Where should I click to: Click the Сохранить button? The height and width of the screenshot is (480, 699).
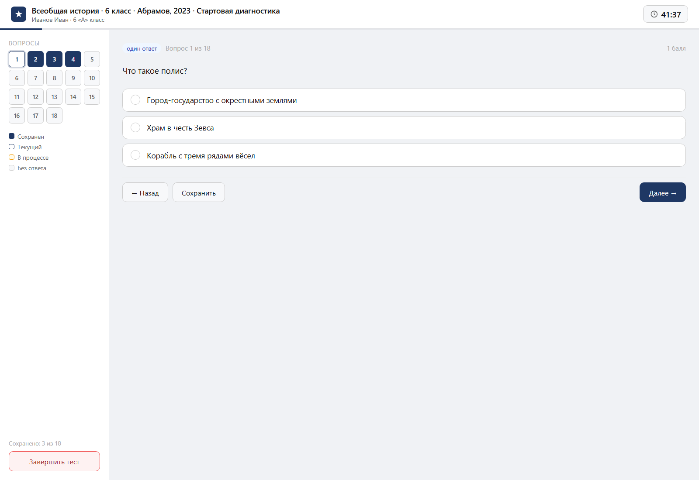tap(199, 192)
